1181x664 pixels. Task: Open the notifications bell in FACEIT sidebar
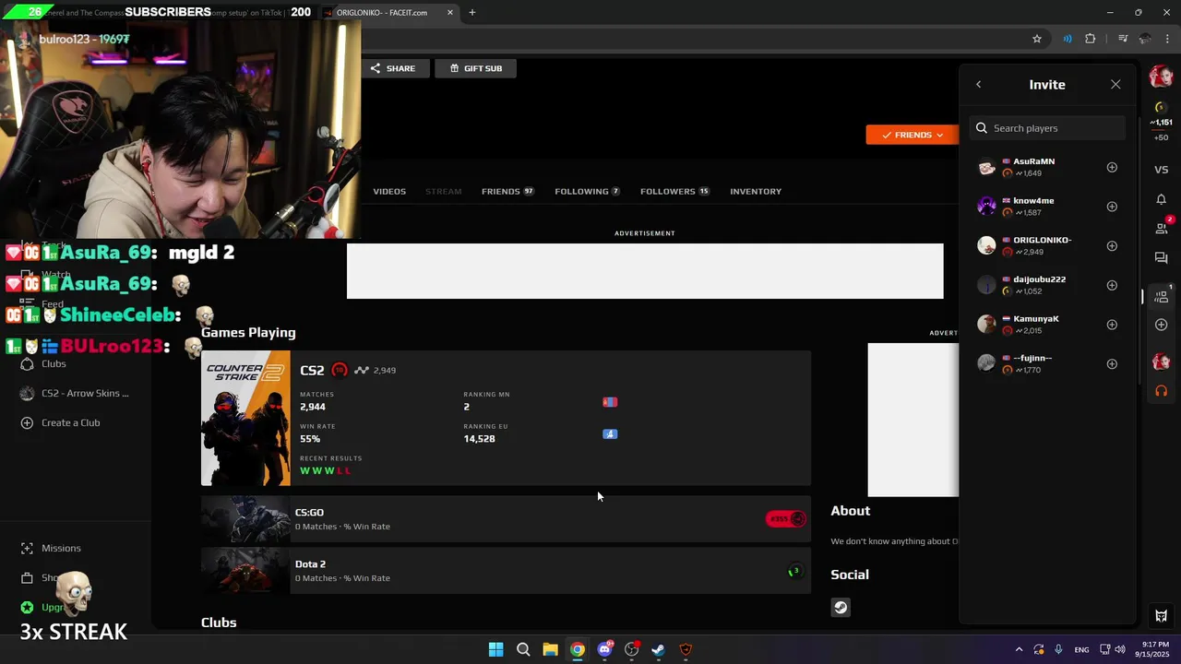click(x=1162, y=199)
